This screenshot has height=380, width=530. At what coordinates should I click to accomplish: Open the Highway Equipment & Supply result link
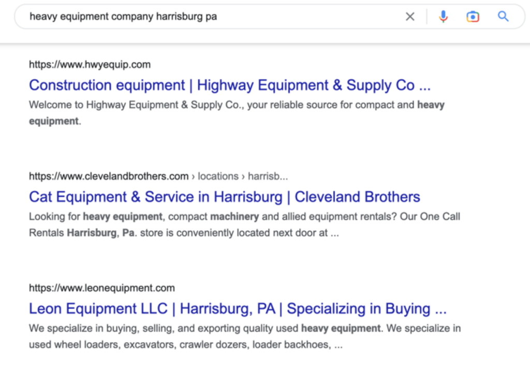point(229,85)
